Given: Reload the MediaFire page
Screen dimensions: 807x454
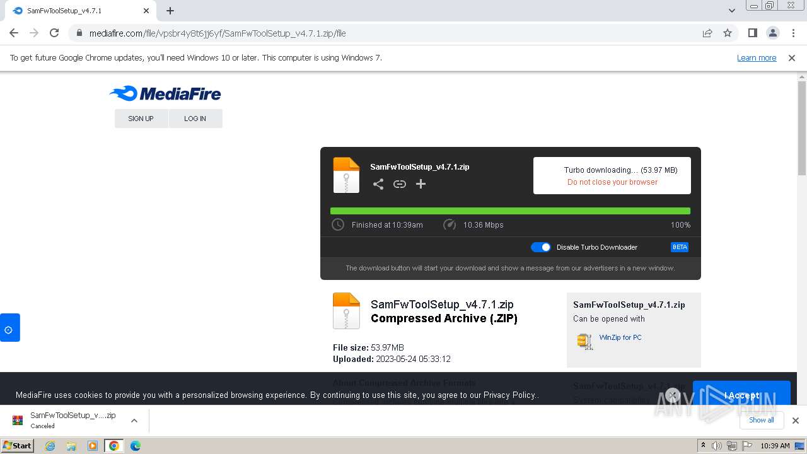Looking at the screenshot, I should click(x=54, y=33).
